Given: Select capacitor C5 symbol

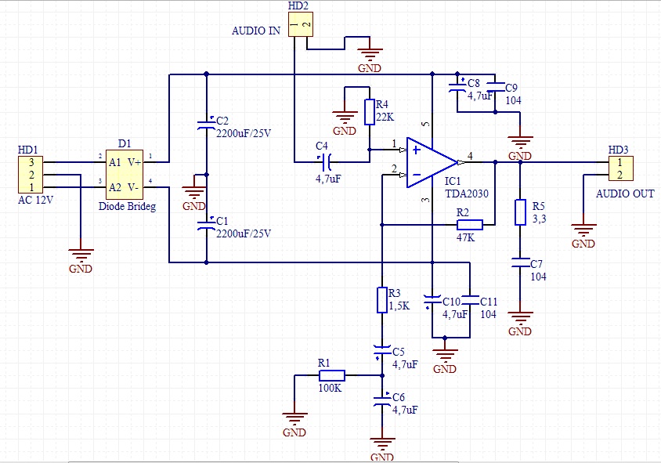Looking at the screenshot, I should [382, 351].
